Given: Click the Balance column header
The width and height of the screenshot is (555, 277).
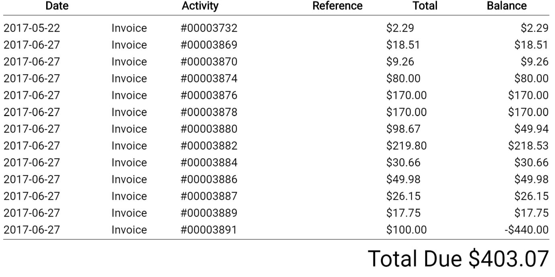Looking at the screenshot, I should (x=506, y=6).
